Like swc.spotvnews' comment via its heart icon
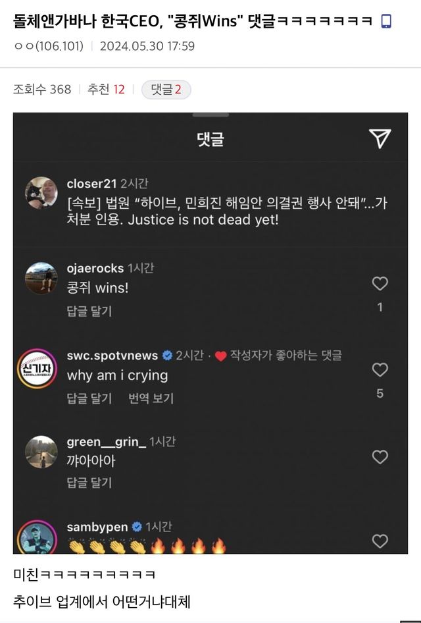Screen dimensions: 421x623 click(380, 369)
